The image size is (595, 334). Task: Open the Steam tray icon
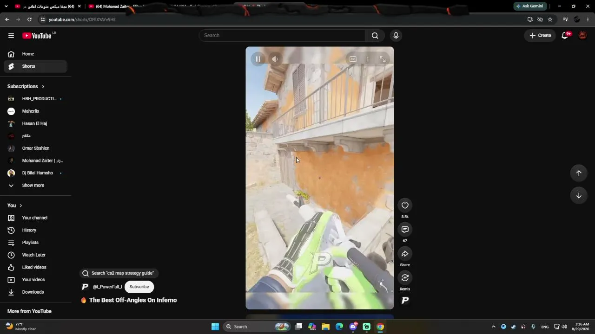pos(513,327)
